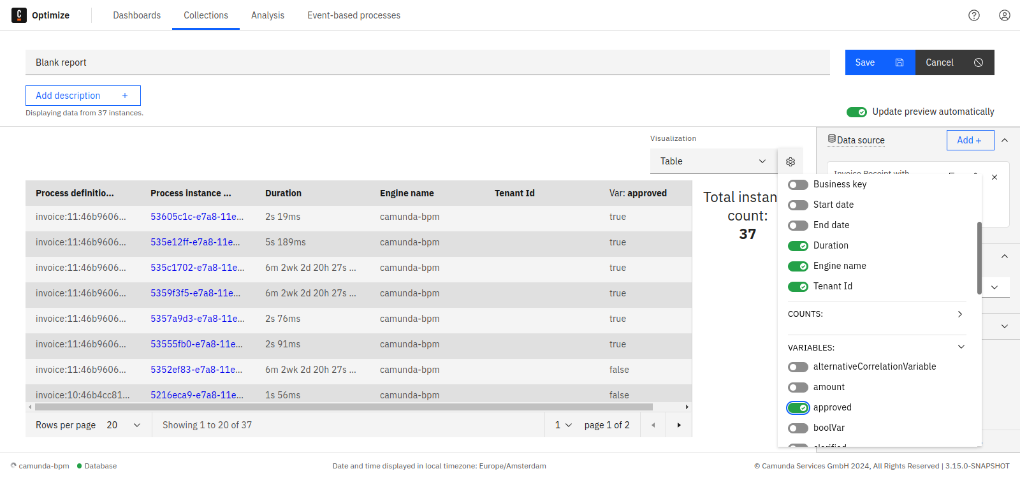The width and height of the screenshot is (1020, 478).
Task: Click the cancel circle-slash icon
Action: pyautogui.click(x=979, y=62)
